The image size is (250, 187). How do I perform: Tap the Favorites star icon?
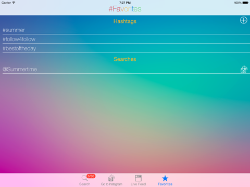point(165,178)
